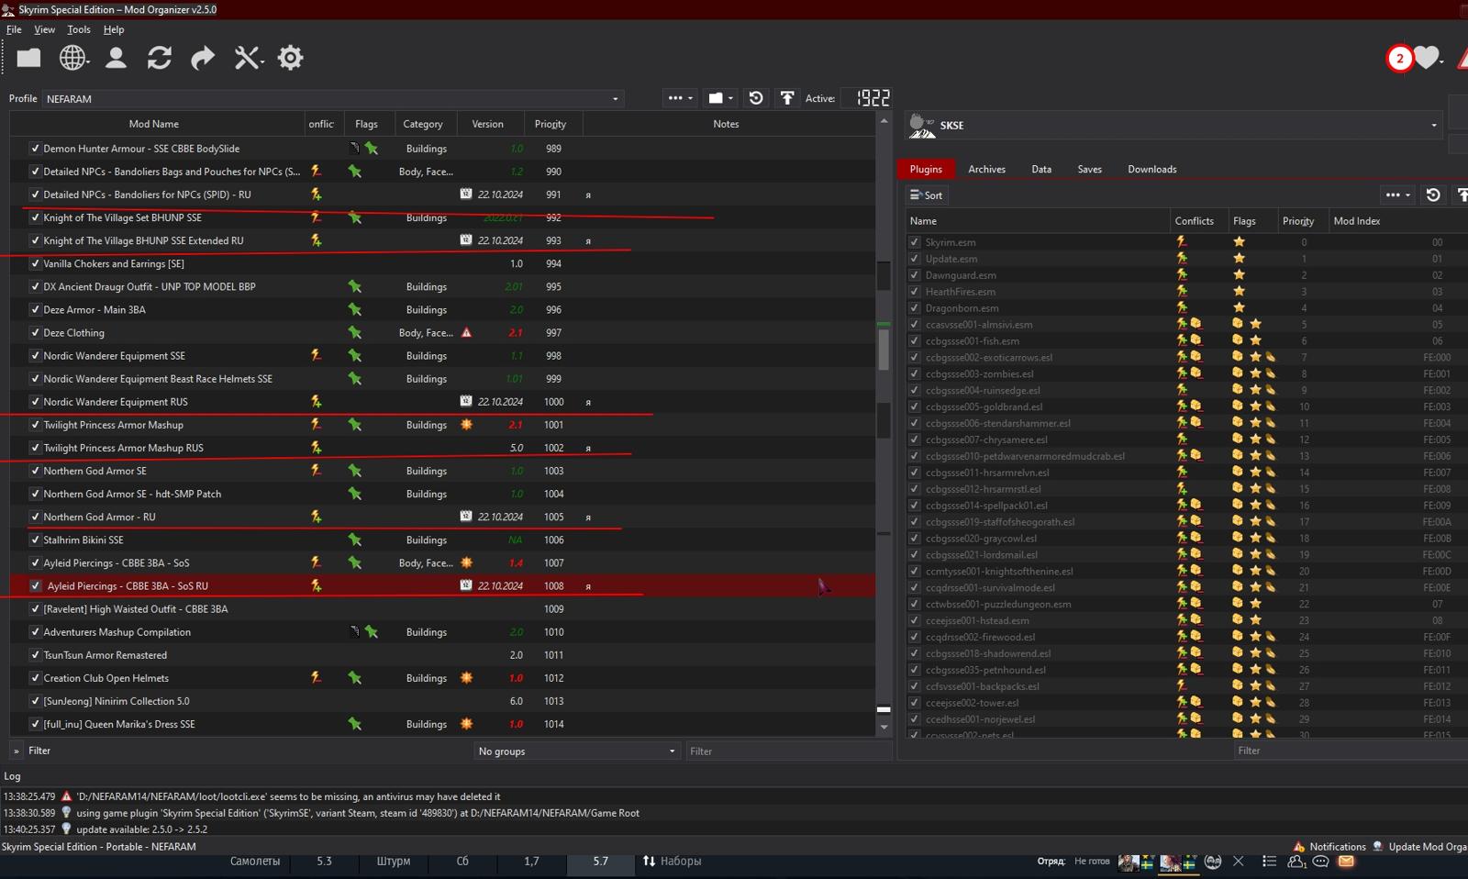Click the endorse heart icon
Image resolution: width=1468 pixels, height=879 pixels.
click(x=1426, y=58)
